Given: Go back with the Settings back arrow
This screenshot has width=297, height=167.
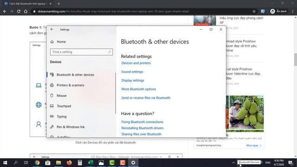Looking at the screenshot, I should [52, 29].
